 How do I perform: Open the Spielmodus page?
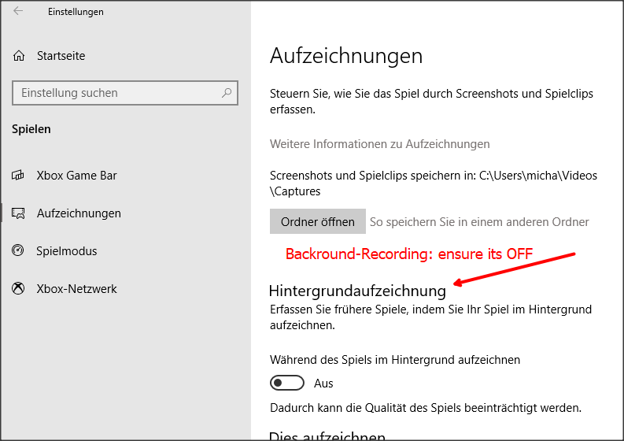pyautogui.click(x=66, y=251)
